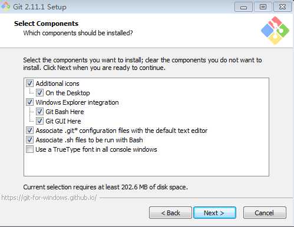Click the Git GUI Here label
The height and width of the screenshot is (227, 294).
(x=63, y=121)
